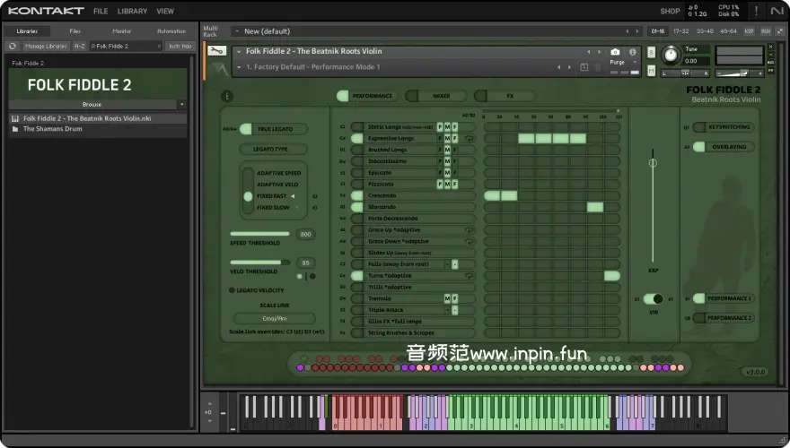This screenshot has height=448, width=790.
Task: Adjust the Speed Threshold slider
Action: click(x=260, y=234)
